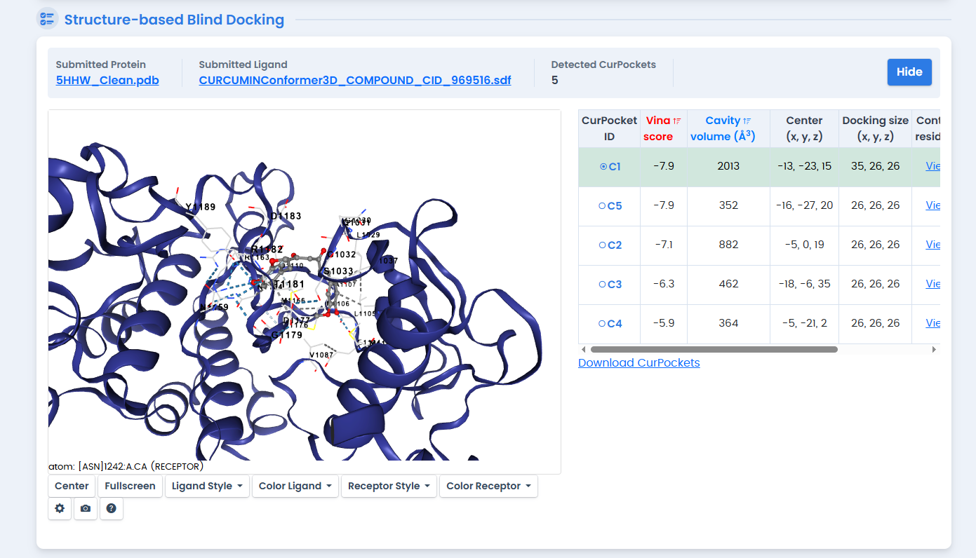The width and height of the screenshot is (976, 558).
Task: Click the Vina score sort icon
Action: click(677, 121)
